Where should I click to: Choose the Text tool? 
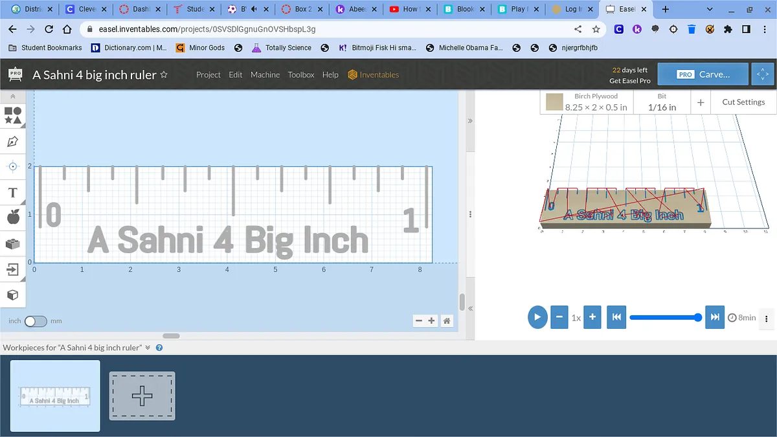tap(13, 193)
